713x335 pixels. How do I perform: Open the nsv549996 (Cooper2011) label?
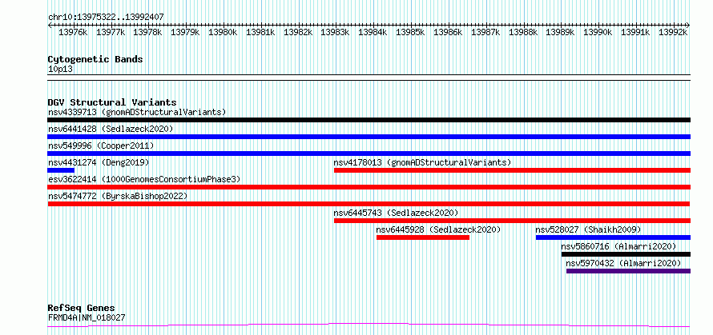tap(101, 146)
